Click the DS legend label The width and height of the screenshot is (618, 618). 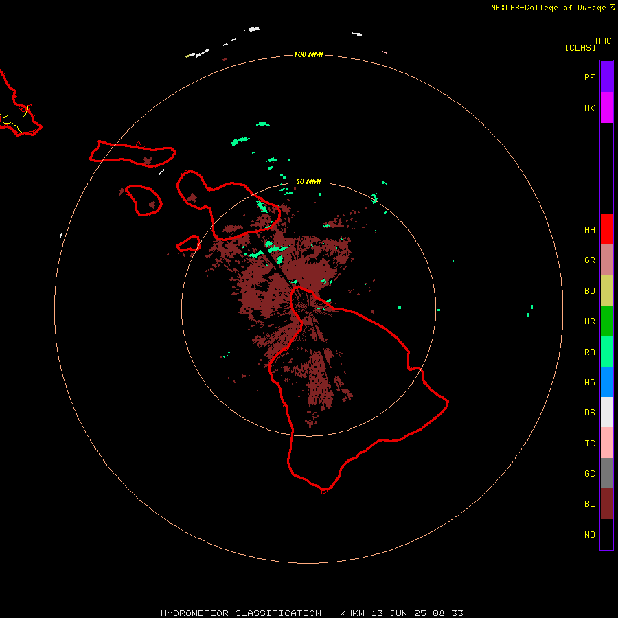click(589, 412)
